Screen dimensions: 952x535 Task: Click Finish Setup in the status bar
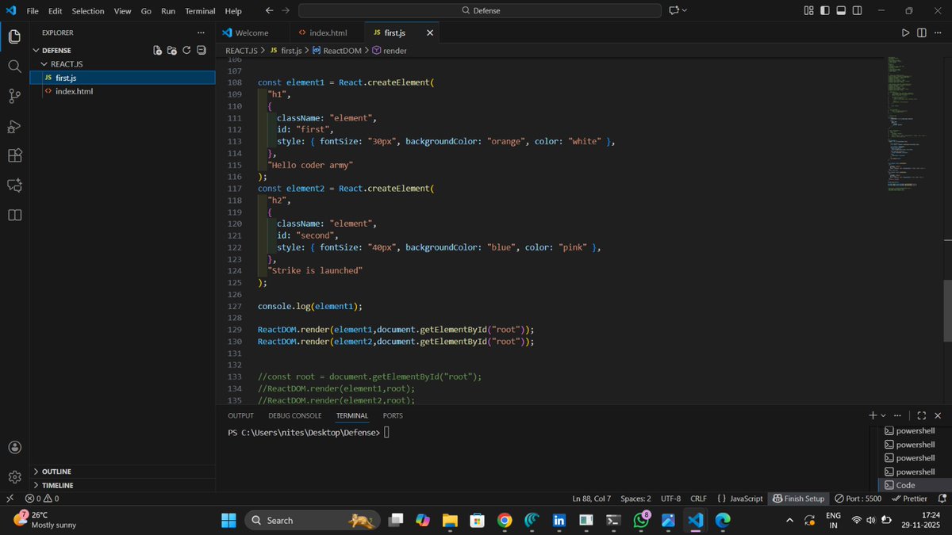point(798,499)
